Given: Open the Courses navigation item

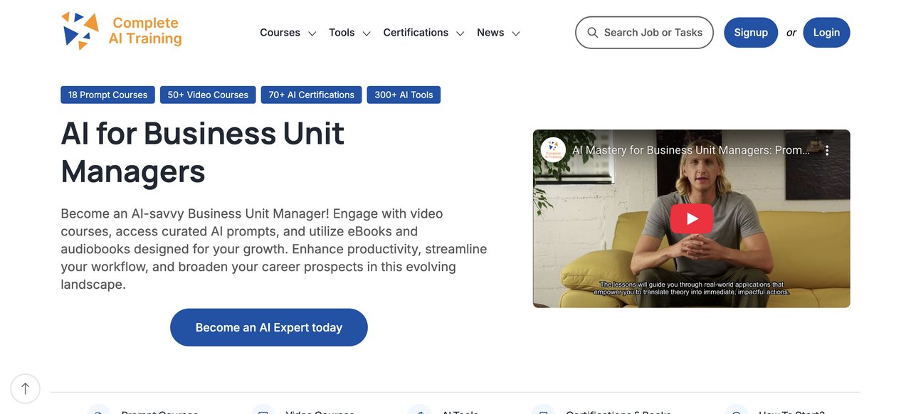Looking at the screenshot, I should 280,33.
